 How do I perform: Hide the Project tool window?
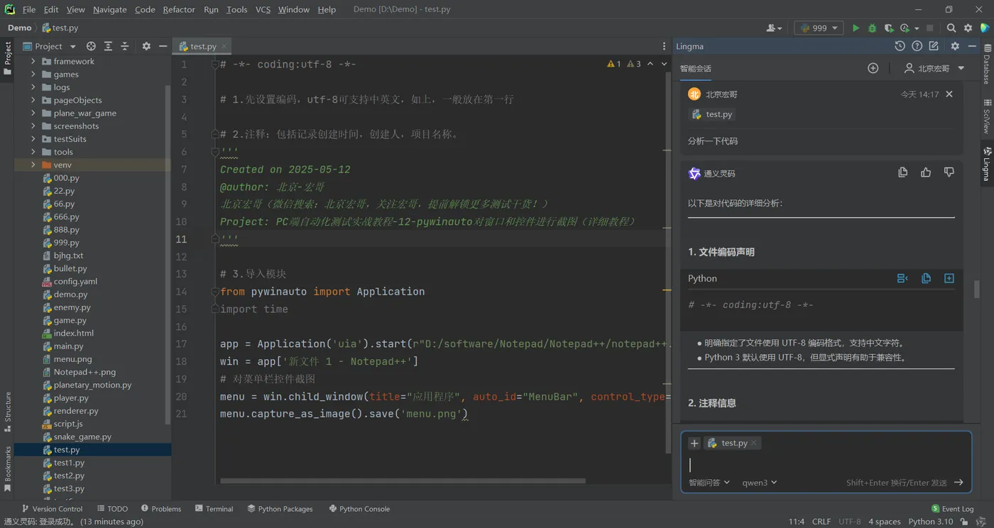click(163, 46)
